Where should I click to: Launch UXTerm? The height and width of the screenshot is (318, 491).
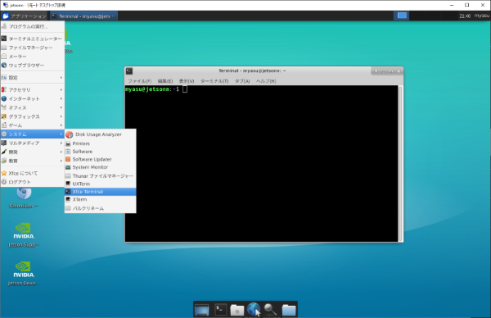(100, 184)
